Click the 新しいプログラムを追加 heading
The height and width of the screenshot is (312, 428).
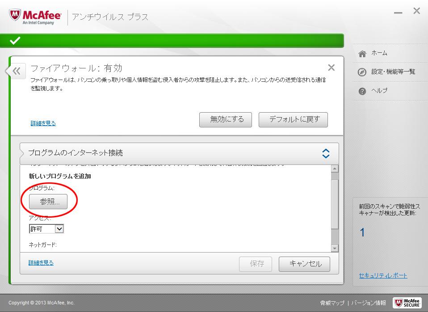(x=60, y=176)
